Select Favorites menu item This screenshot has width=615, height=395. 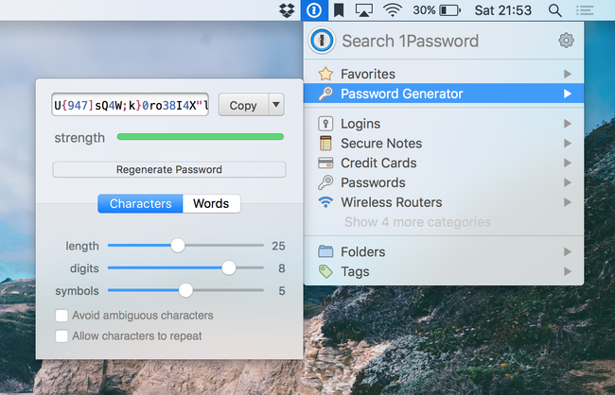click(444, 74)
